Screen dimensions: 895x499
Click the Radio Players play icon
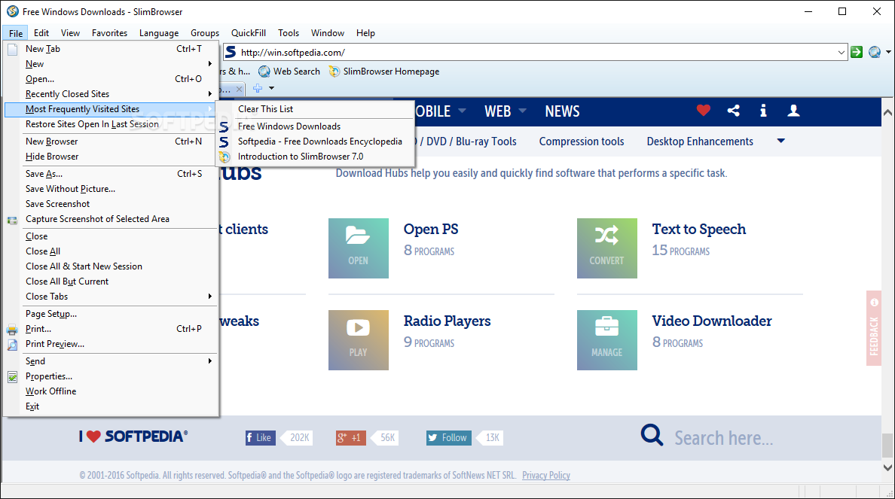pos(359,340)
